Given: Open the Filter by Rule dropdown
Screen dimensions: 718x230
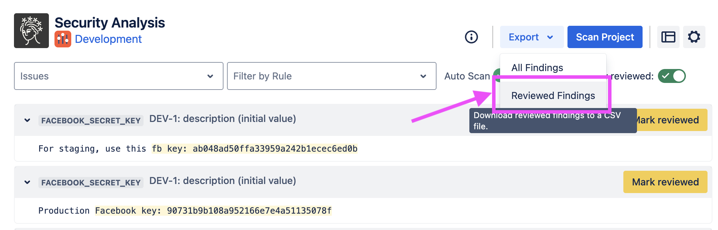Looking at the screenshot, I should click(331, 76).
